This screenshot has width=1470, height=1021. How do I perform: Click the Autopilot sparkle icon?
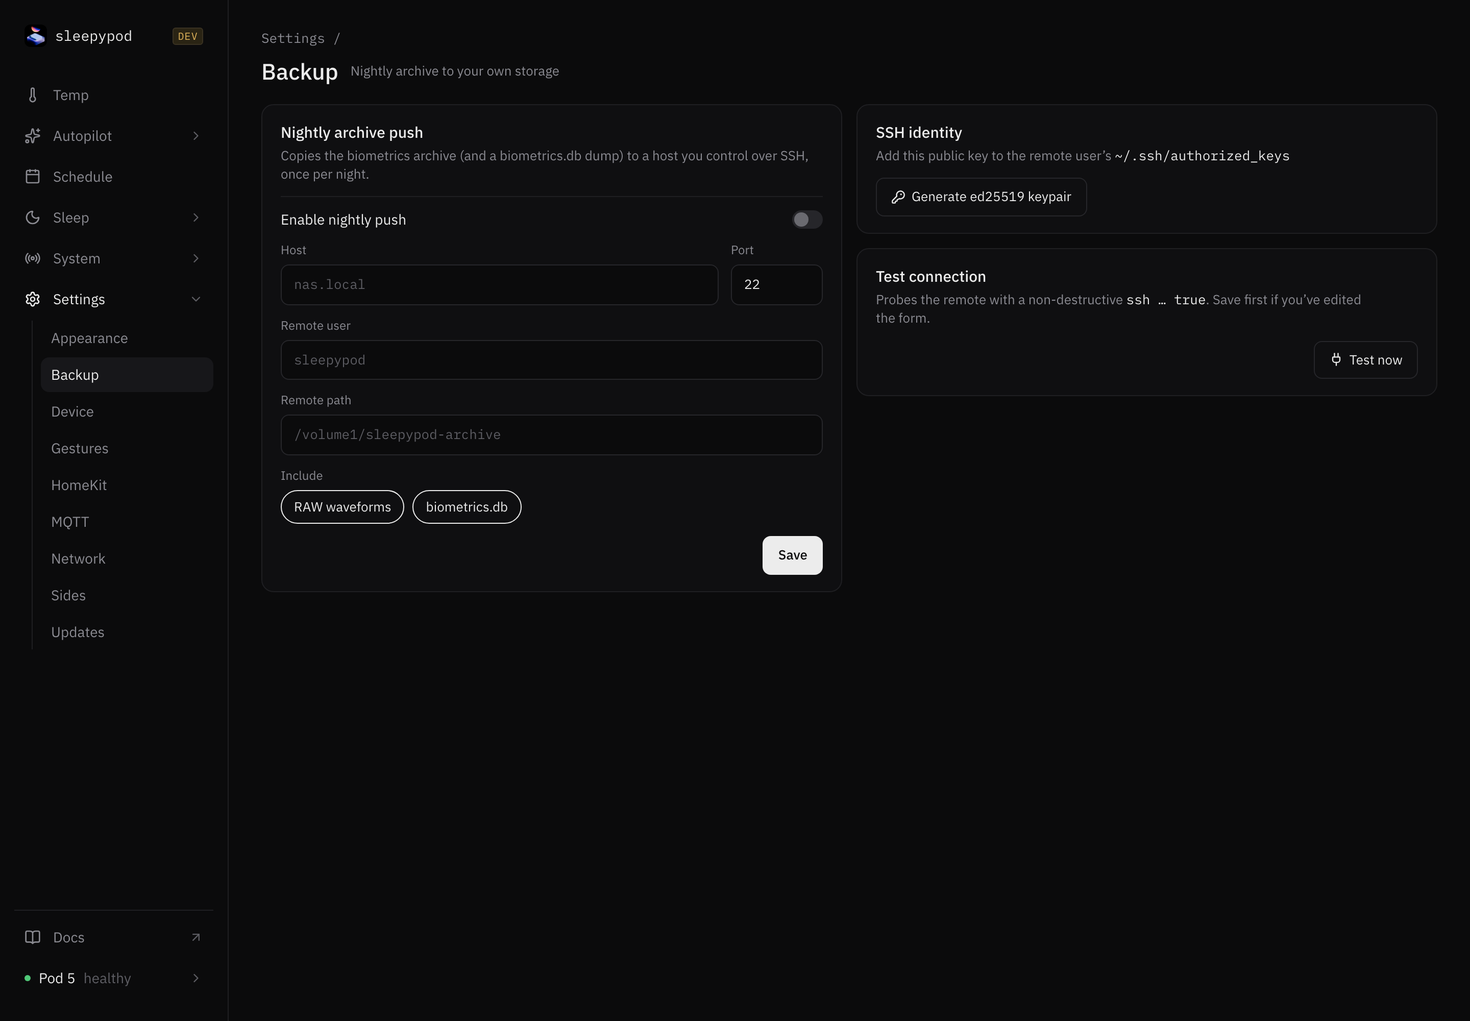33,136
